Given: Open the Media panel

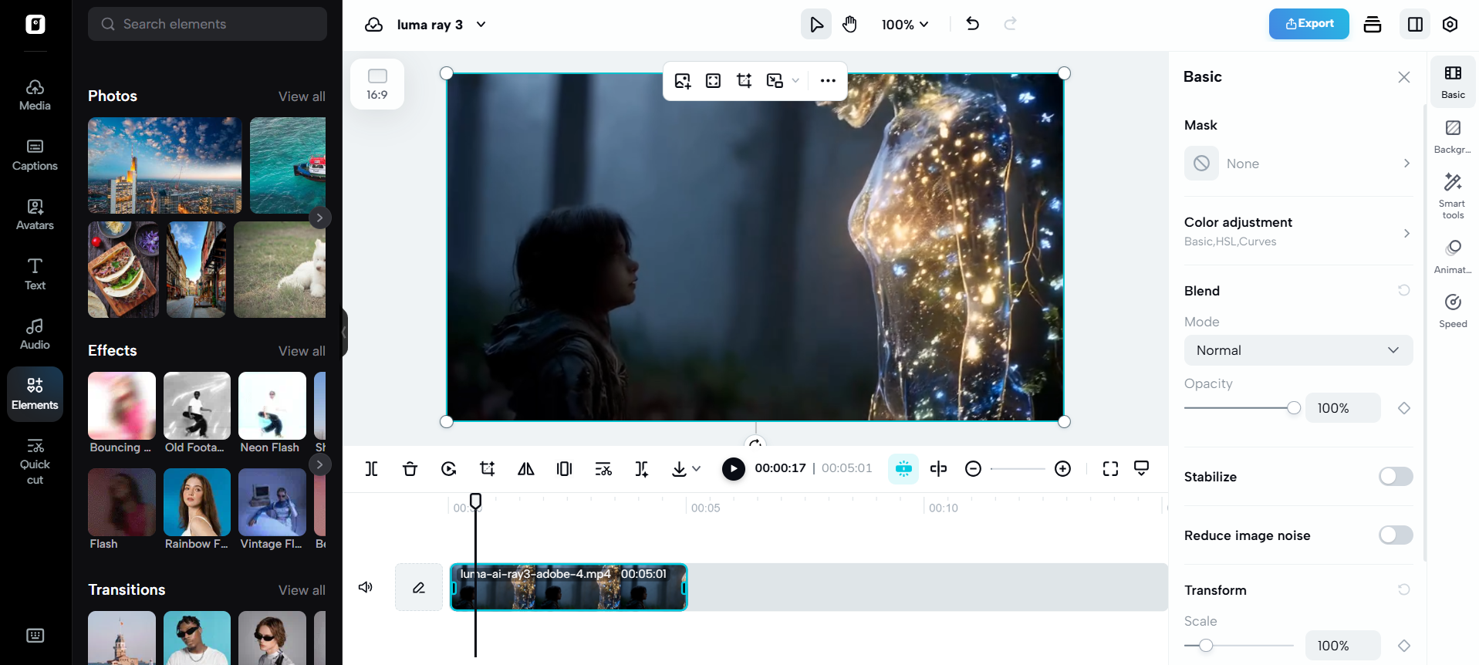Looking at the screenshot, I should click(35, 96).
